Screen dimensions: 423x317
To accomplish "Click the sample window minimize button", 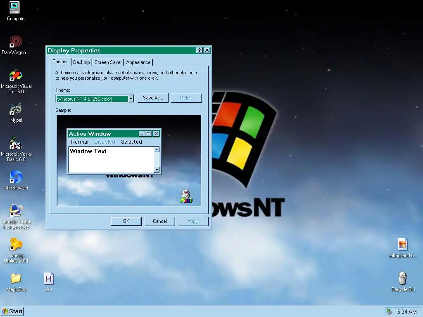I will 142,134.
